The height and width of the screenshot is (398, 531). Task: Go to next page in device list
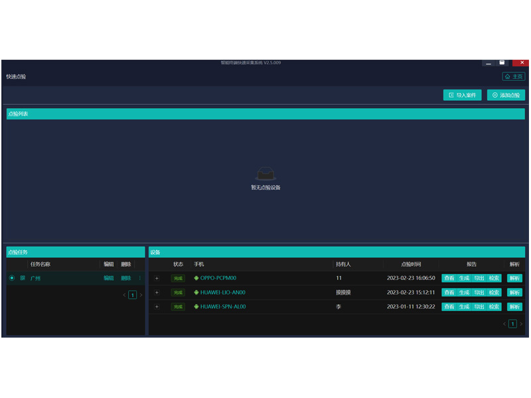click(x=521, y=324)
